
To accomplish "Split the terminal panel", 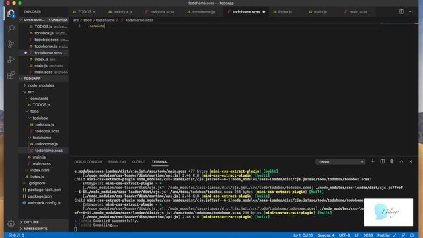I will pyautogui.click(x=382, y=161).
